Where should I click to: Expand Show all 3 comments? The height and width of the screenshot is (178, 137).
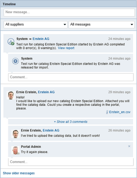pyautogui.click(x=70, y=122)
